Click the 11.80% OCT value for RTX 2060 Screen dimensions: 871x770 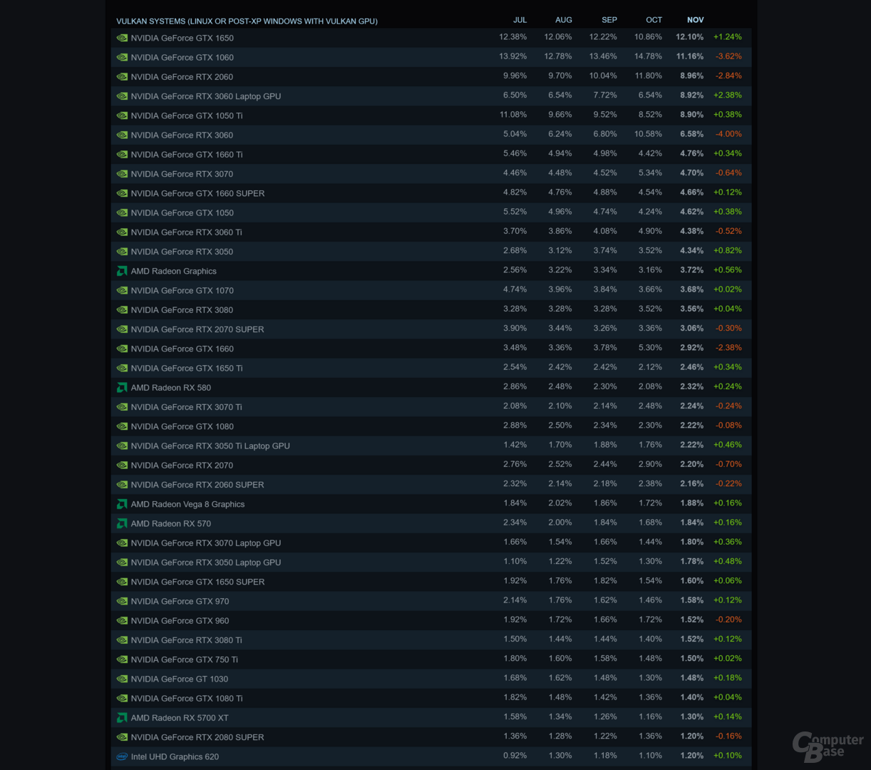pos(648,76)
